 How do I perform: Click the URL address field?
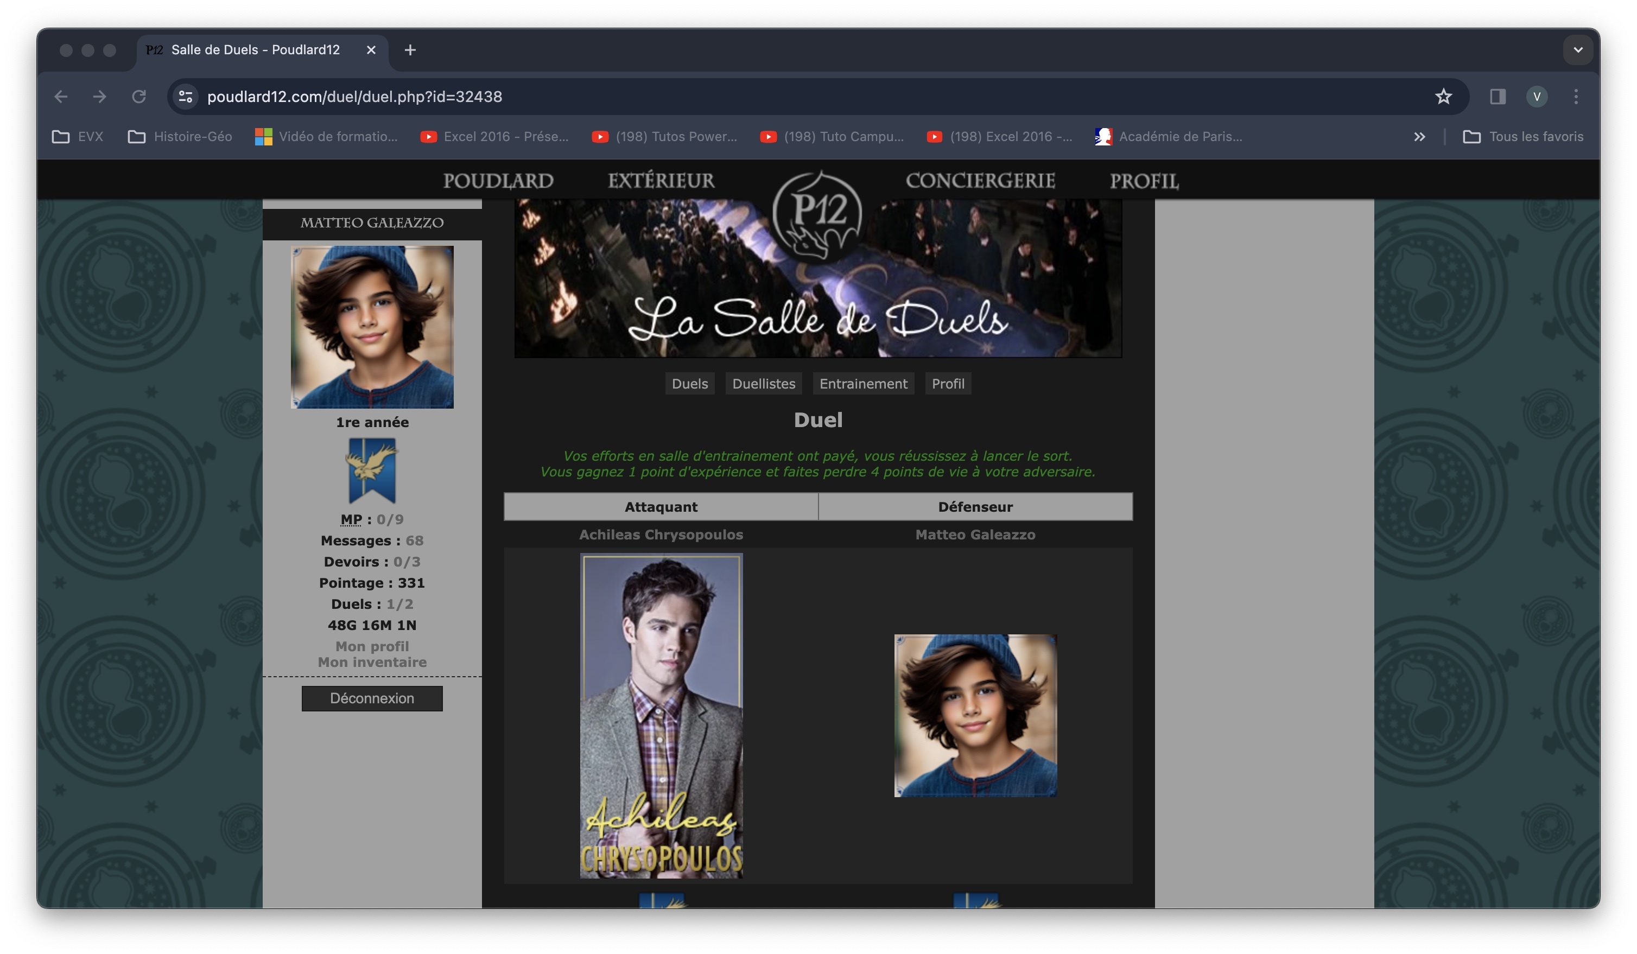click(779, 97)
